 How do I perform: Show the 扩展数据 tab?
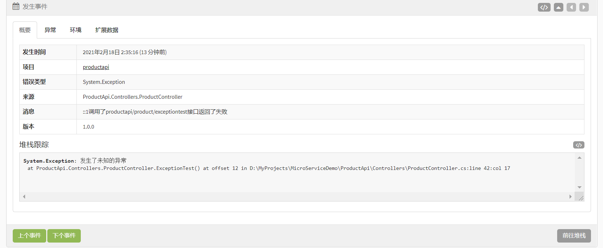107,30
